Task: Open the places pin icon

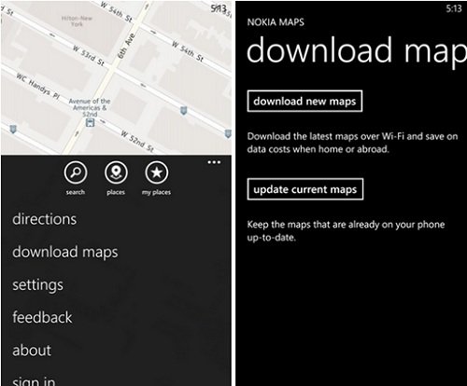Action: [x=116, y=172]
